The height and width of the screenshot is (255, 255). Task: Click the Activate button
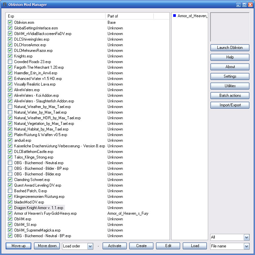(114, 246)
